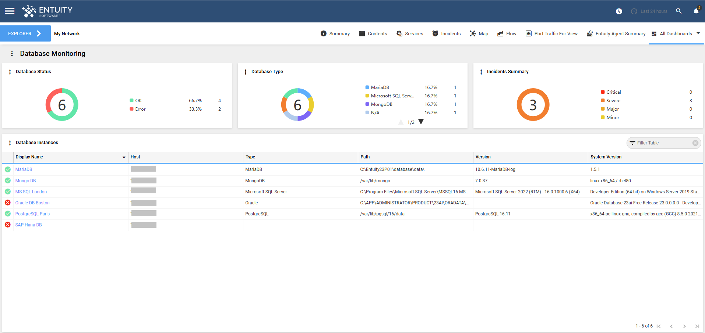Go to first table page

click(659, 326)
